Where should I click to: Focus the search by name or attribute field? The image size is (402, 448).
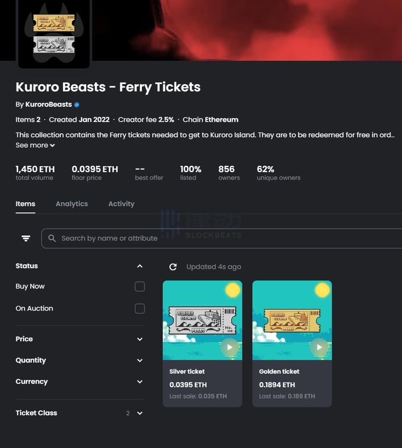coord(222,238)
